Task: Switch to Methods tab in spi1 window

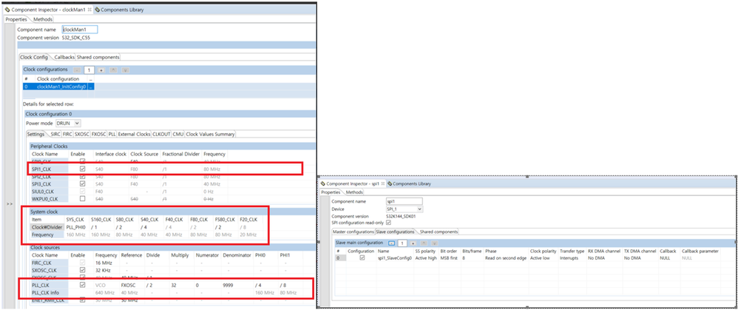Action: tap(354, 192)
